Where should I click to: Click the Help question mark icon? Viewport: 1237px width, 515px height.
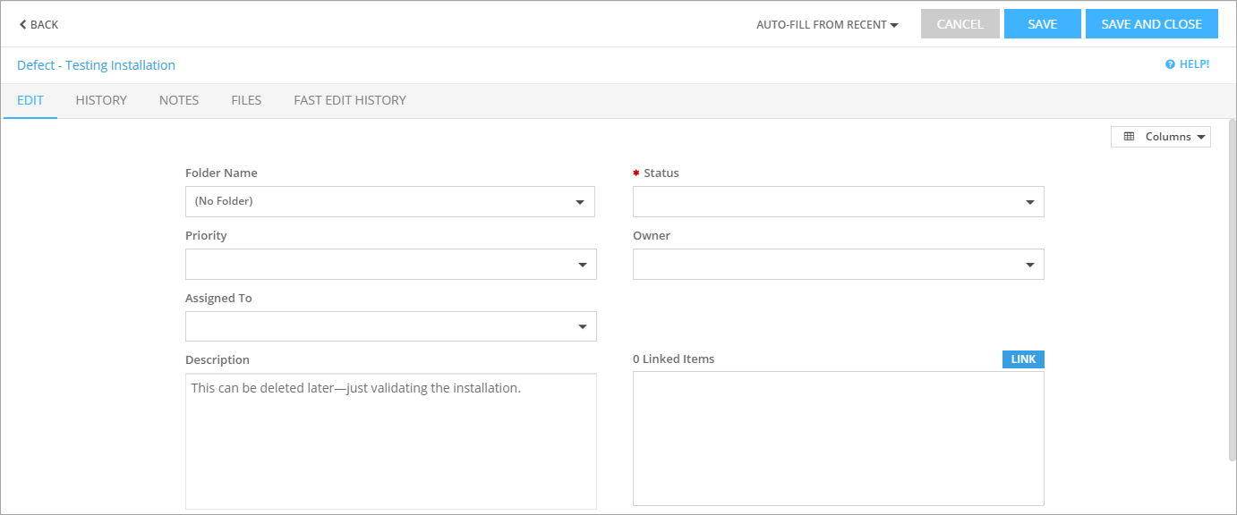point(1168,63)
